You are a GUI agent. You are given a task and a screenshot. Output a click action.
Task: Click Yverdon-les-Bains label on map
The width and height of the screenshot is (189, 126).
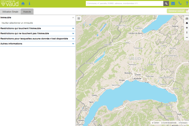[135, 33]
